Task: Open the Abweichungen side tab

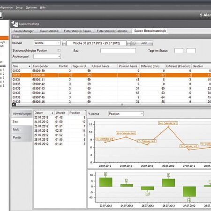Action: pos(22,113)
